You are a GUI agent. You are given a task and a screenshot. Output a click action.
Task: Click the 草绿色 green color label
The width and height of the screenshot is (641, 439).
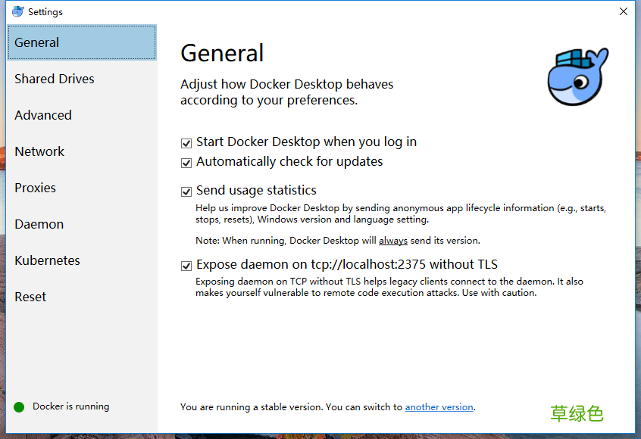point(576,413)
